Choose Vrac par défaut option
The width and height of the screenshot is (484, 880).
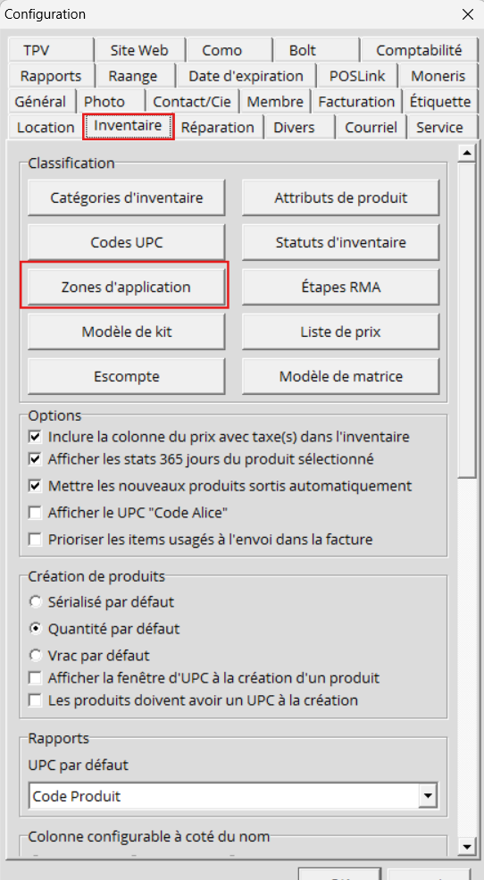(x=36, y=655)
